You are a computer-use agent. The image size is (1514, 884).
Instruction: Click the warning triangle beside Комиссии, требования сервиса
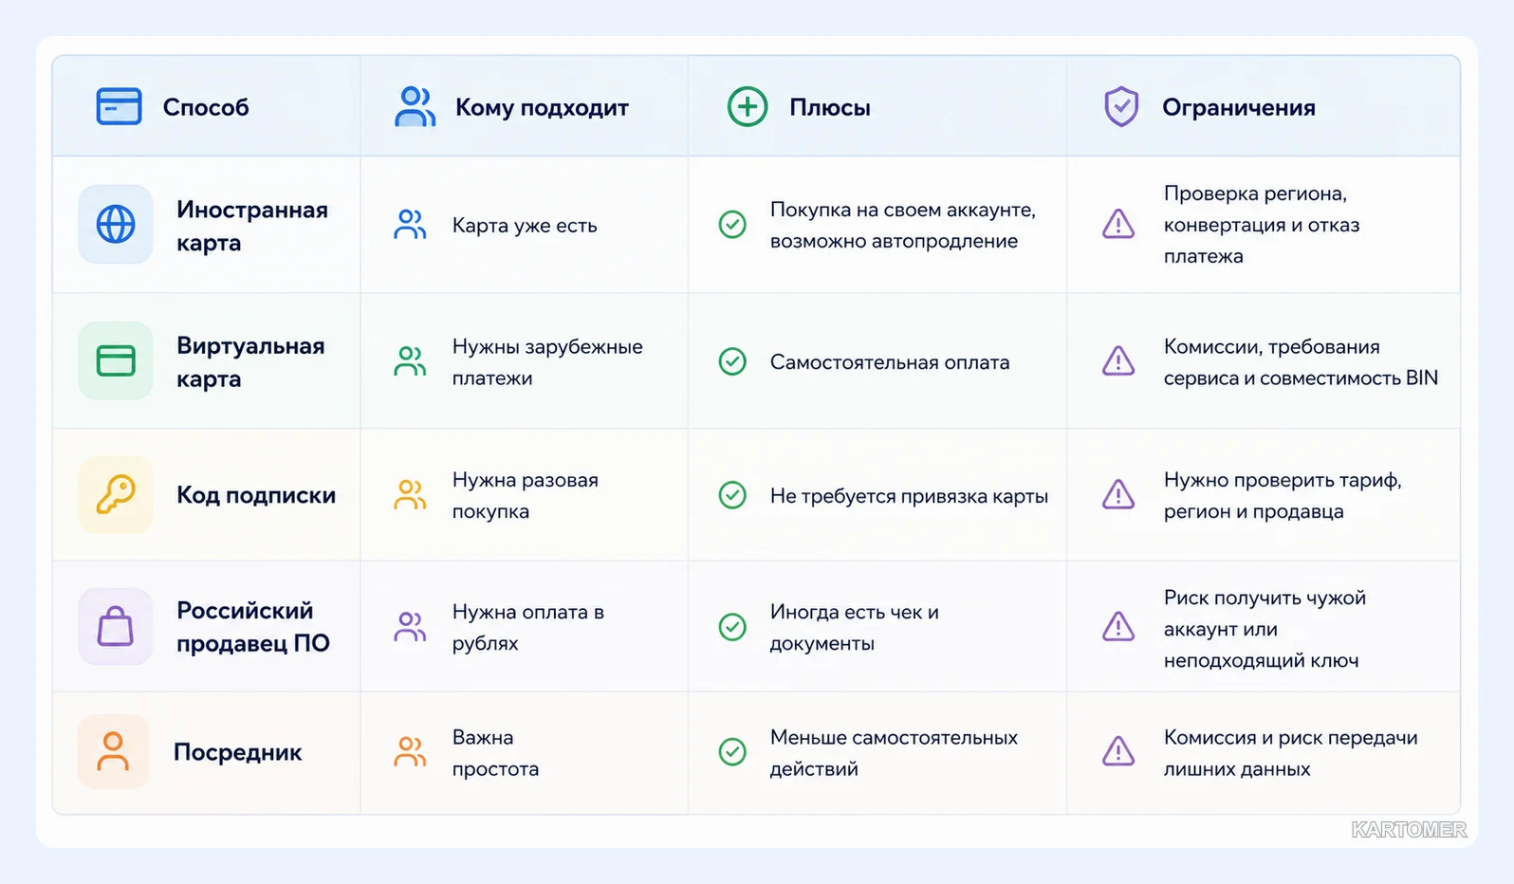pyautogui.click(x=1118, y=360)
